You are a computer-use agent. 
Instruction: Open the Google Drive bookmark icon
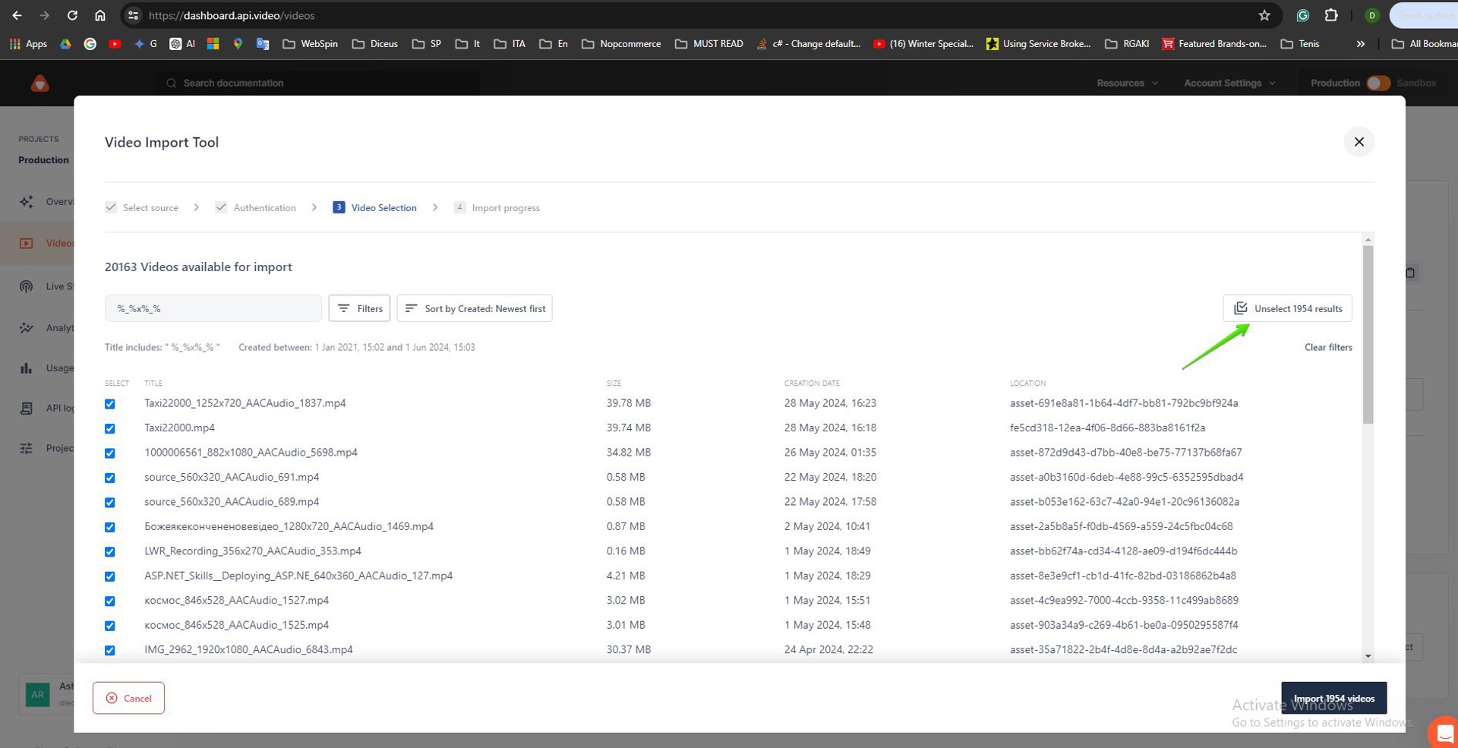(x=66, y=44)
